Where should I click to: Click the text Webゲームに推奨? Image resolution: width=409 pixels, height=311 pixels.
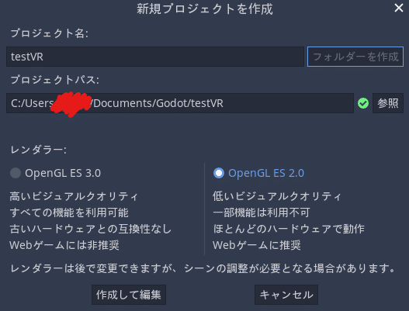[257, 245]
